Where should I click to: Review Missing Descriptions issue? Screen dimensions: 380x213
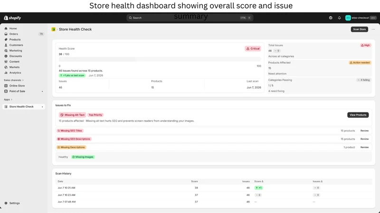[x=364, y=147]
